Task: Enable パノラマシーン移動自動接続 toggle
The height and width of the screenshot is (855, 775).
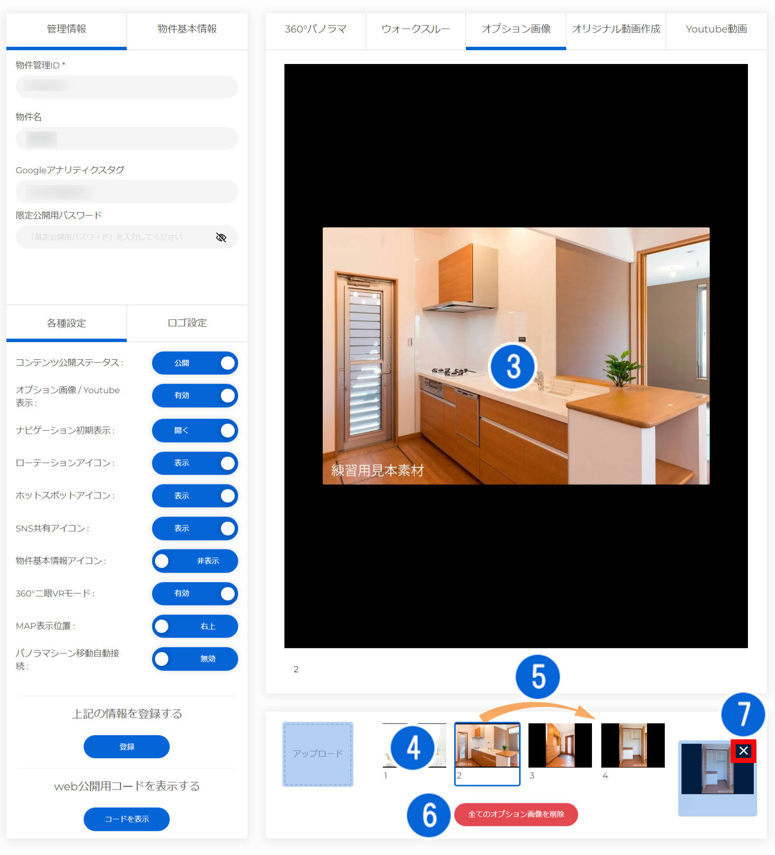Action: click(x=195, y=659)
